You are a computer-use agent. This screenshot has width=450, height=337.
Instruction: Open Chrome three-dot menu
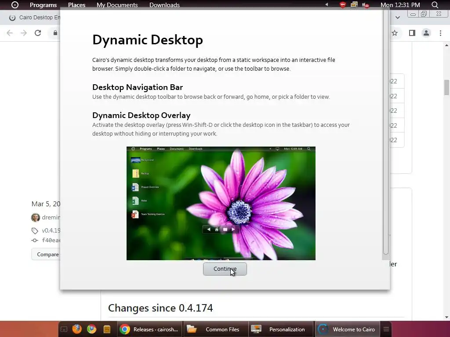440,33
